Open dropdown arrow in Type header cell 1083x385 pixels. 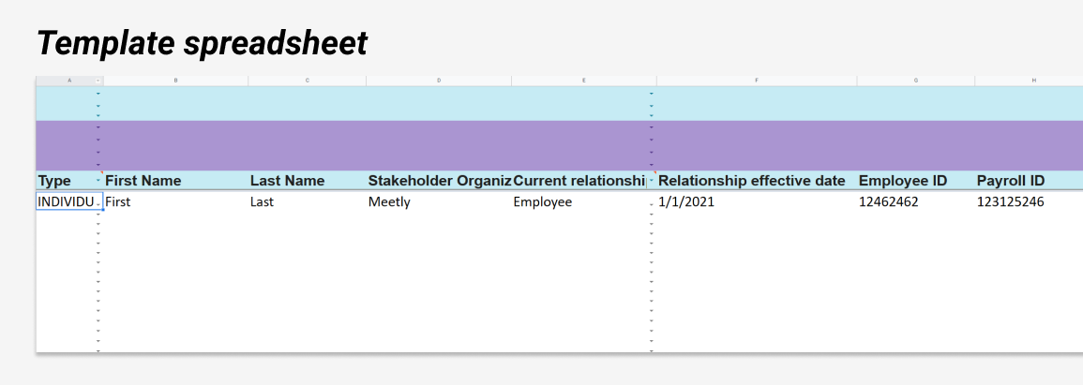pyautogui.click(x=98, y=182)
